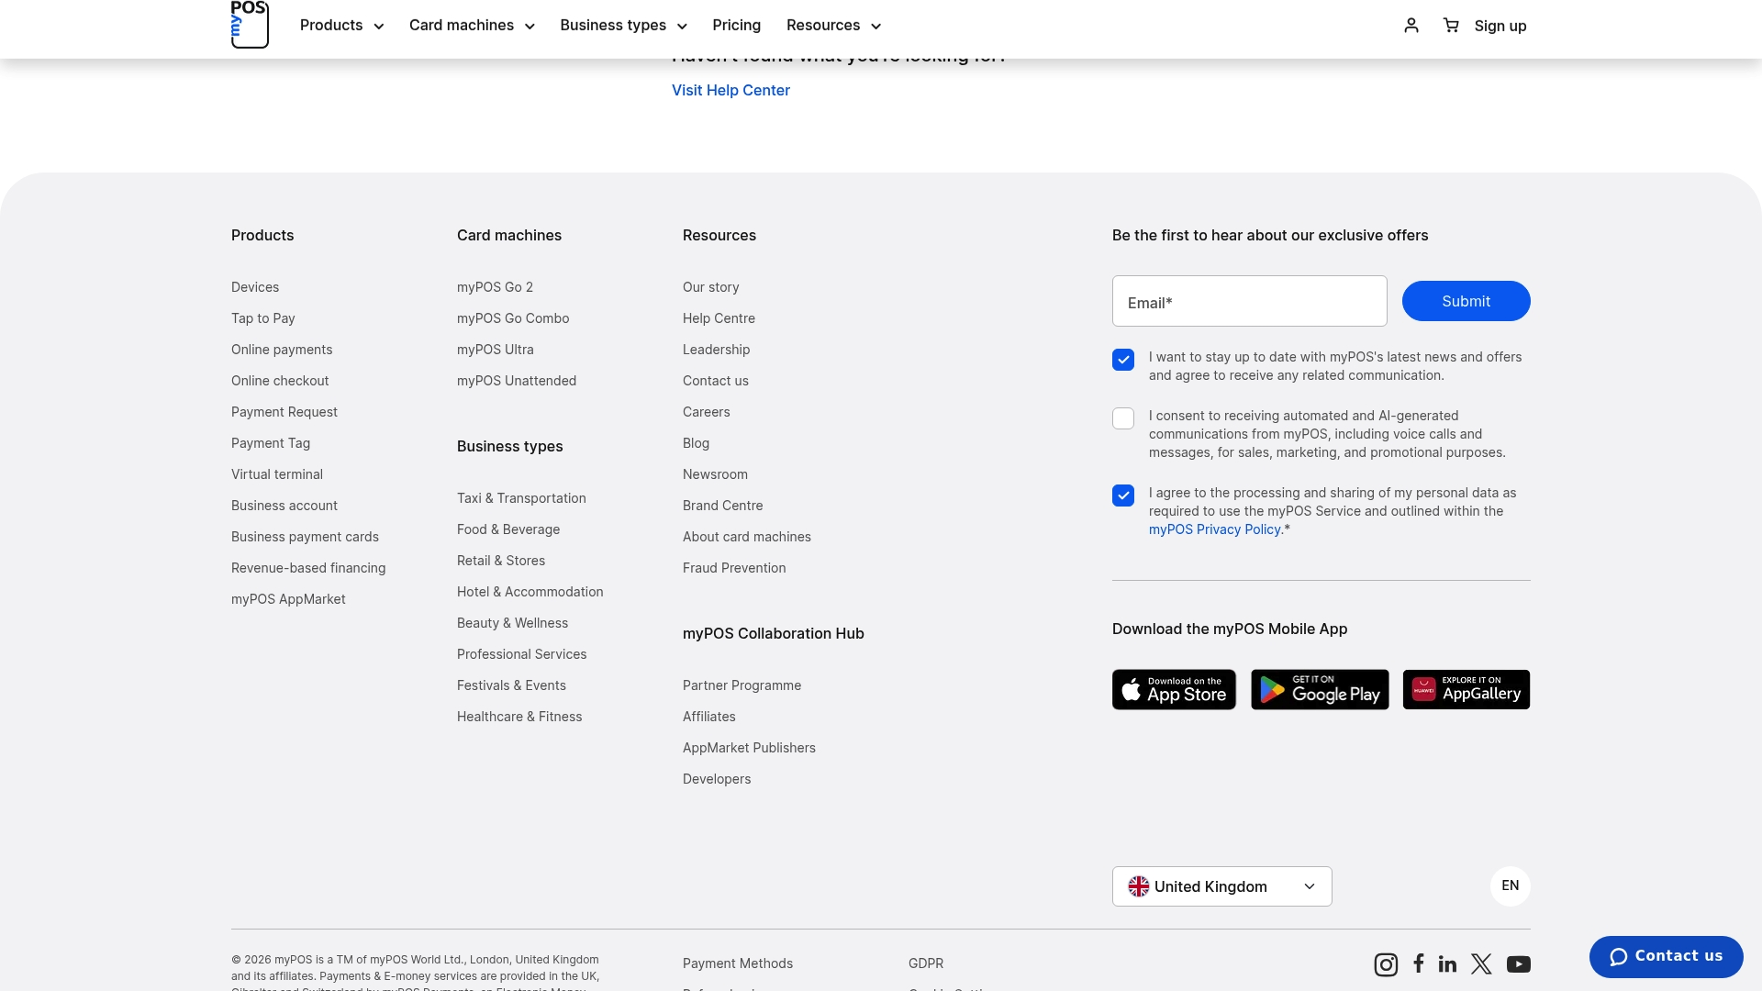The height and width of the screenshot is (991, 1762).
Task: Open Devices footer link
Action: tap(255, 287)
